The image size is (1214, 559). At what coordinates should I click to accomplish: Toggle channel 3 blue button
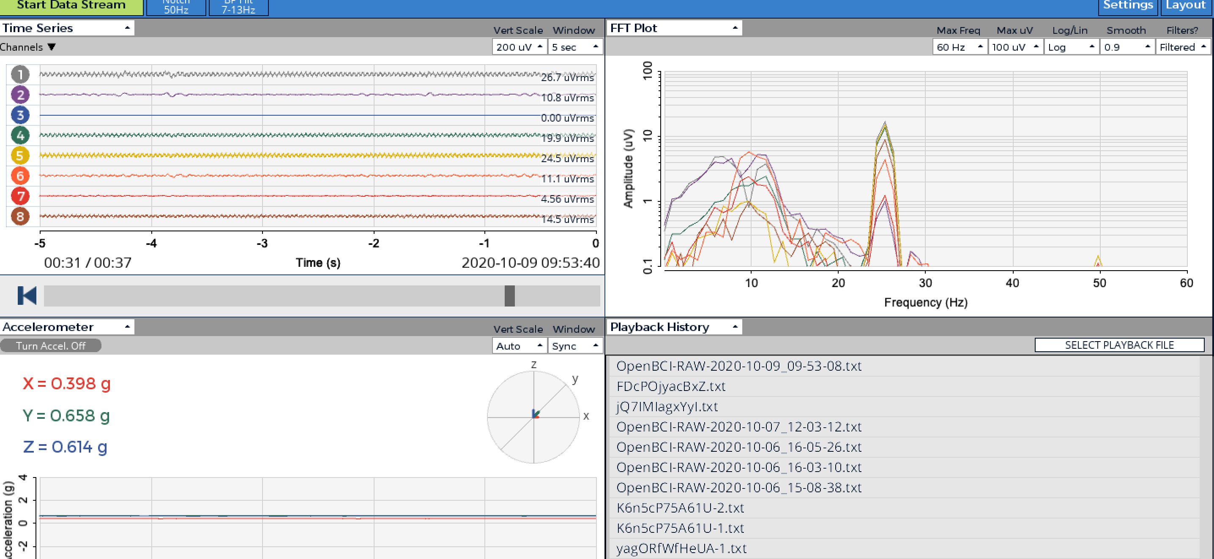pyautogui.click(x=20, y=115)
